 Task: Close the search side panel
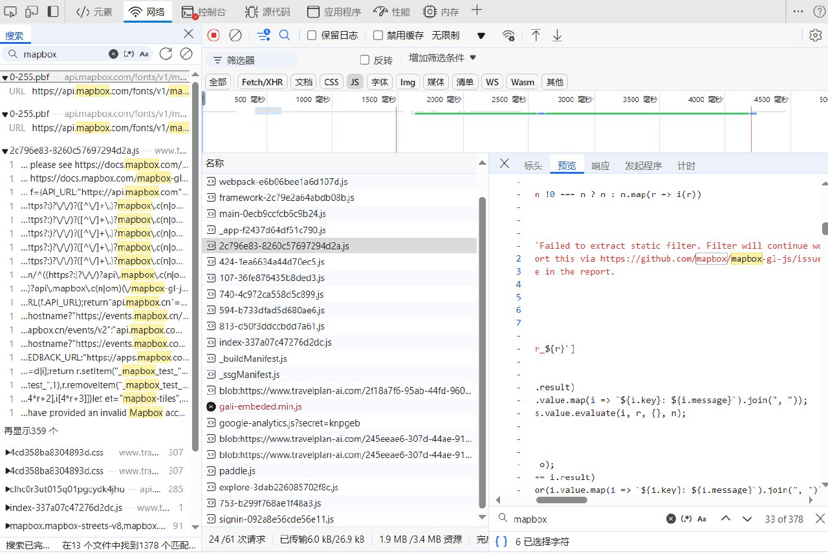(x=188, y=33)
